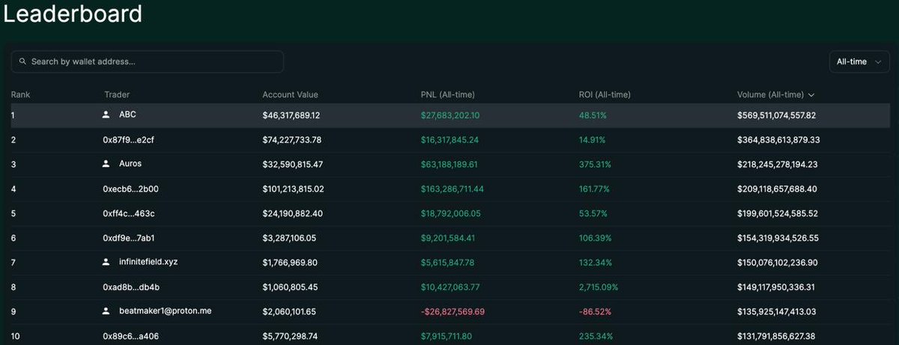This screenshot has height=345, width=899.
Task: Click PNL value $7,915,711.80
Action: 447,337
